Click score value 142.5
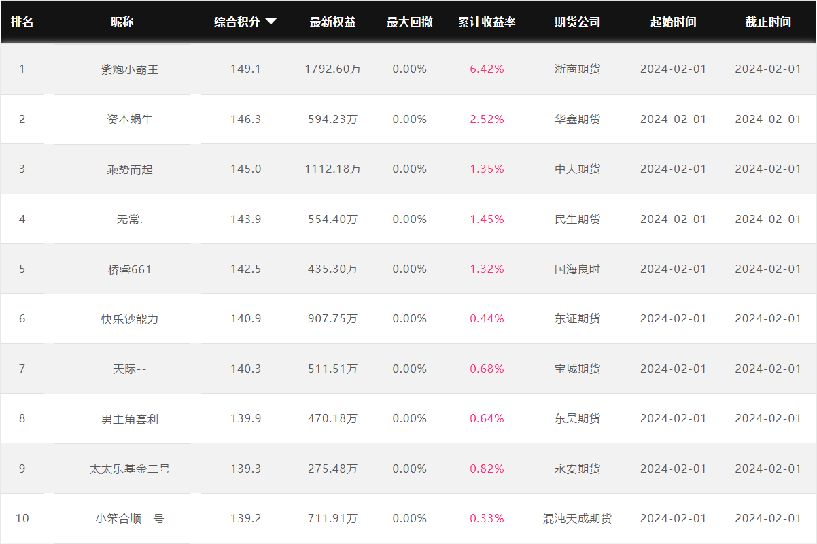 point(245,269)
